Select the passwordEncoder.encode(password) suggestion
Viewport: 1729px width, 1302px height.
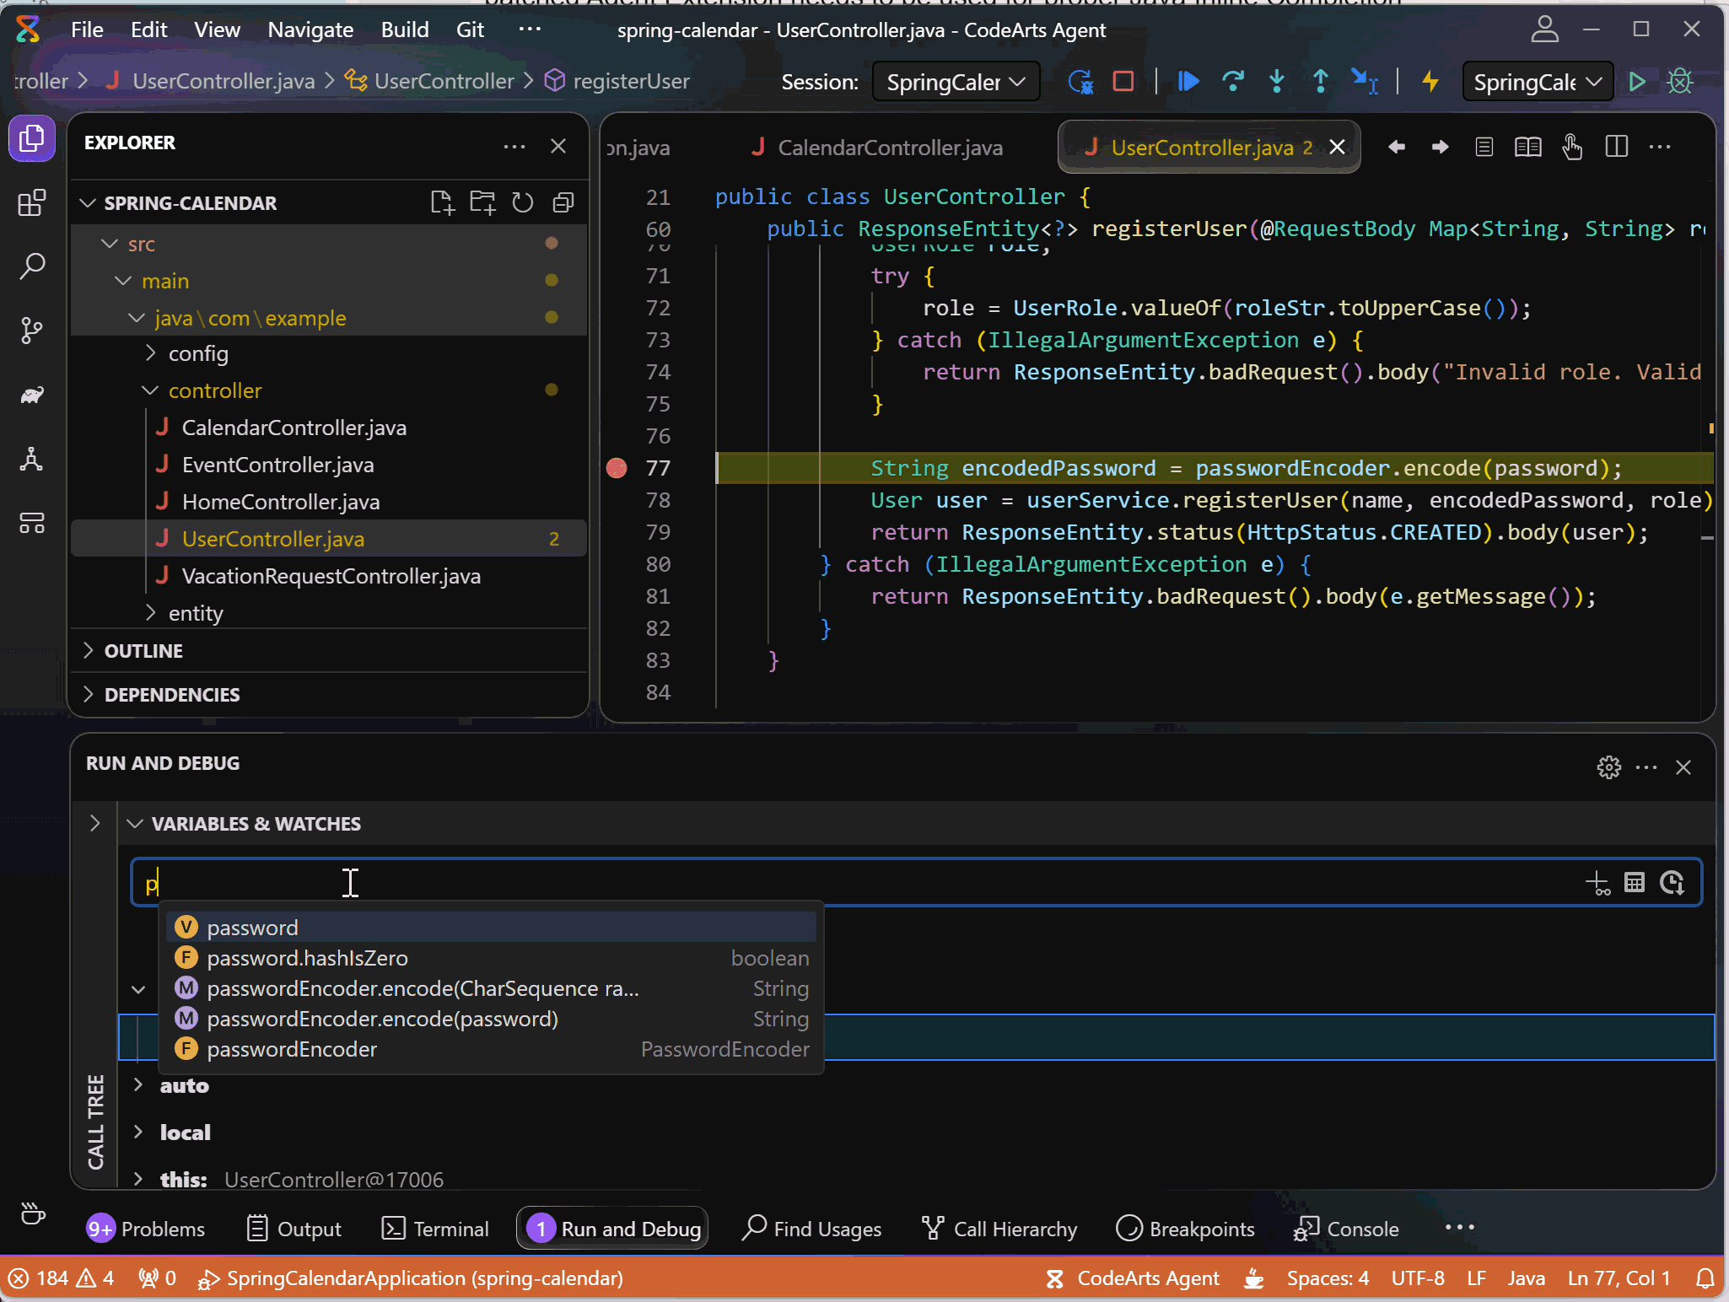pyautogui.click(x=382, y=1019)
